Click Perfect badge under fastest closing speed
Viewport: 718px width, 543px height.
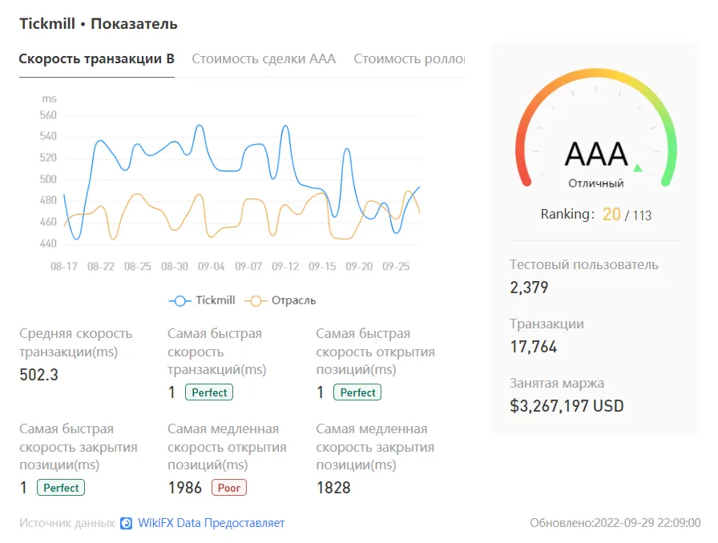(61, 488)
